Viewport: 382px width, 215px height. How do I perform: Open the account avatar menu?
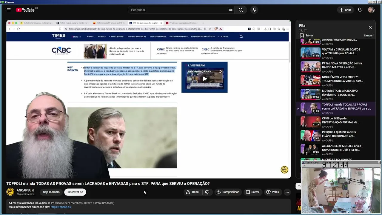point(371,10)
